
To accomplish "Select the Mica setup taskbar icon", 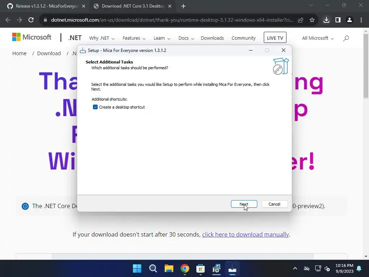I will tap(232, 268).
